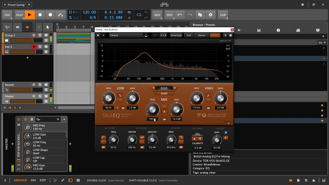
Task: Toggle the HIGH band ON button
Action: pyautogui.click(x=208, y=108)
